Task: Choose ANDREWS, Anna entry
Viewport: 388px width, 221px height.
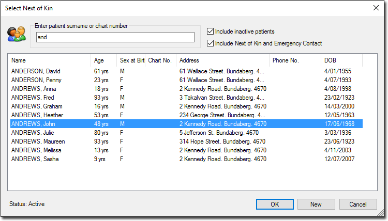Action: click(x=186, y=89)
